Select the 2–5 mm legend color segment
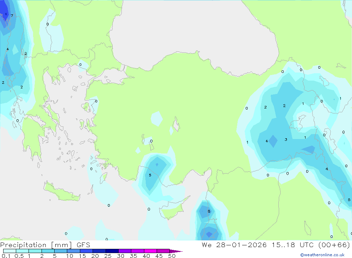This screenshot has height=258, width=352. coord(48,251)
